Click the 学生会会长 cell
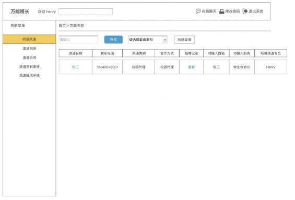 [242, 67]
